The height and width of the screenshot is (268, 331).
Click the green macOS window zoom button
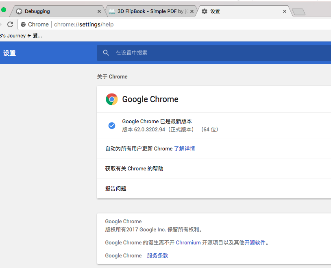[3, 10]
